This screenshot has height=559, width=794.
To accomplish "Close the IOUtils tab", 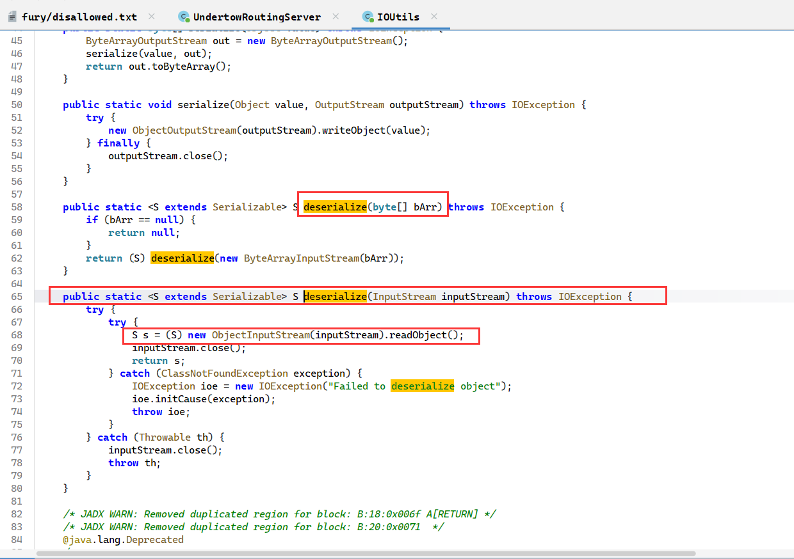I will click(x=434, y=17).
